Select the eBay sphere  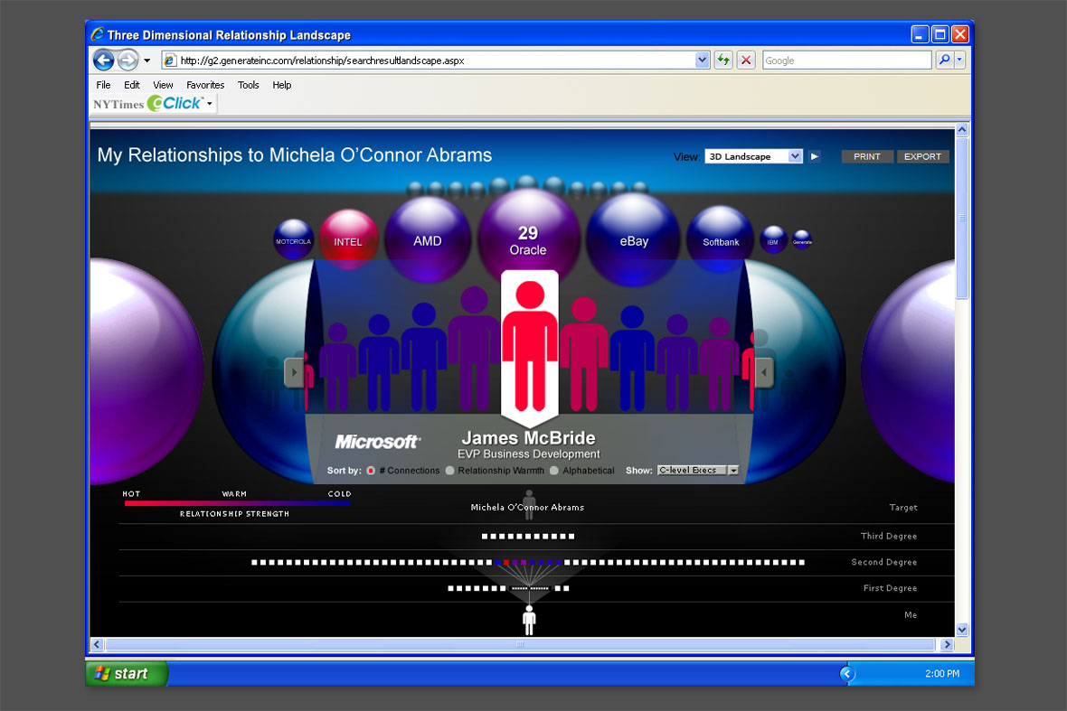coord(634,239)
